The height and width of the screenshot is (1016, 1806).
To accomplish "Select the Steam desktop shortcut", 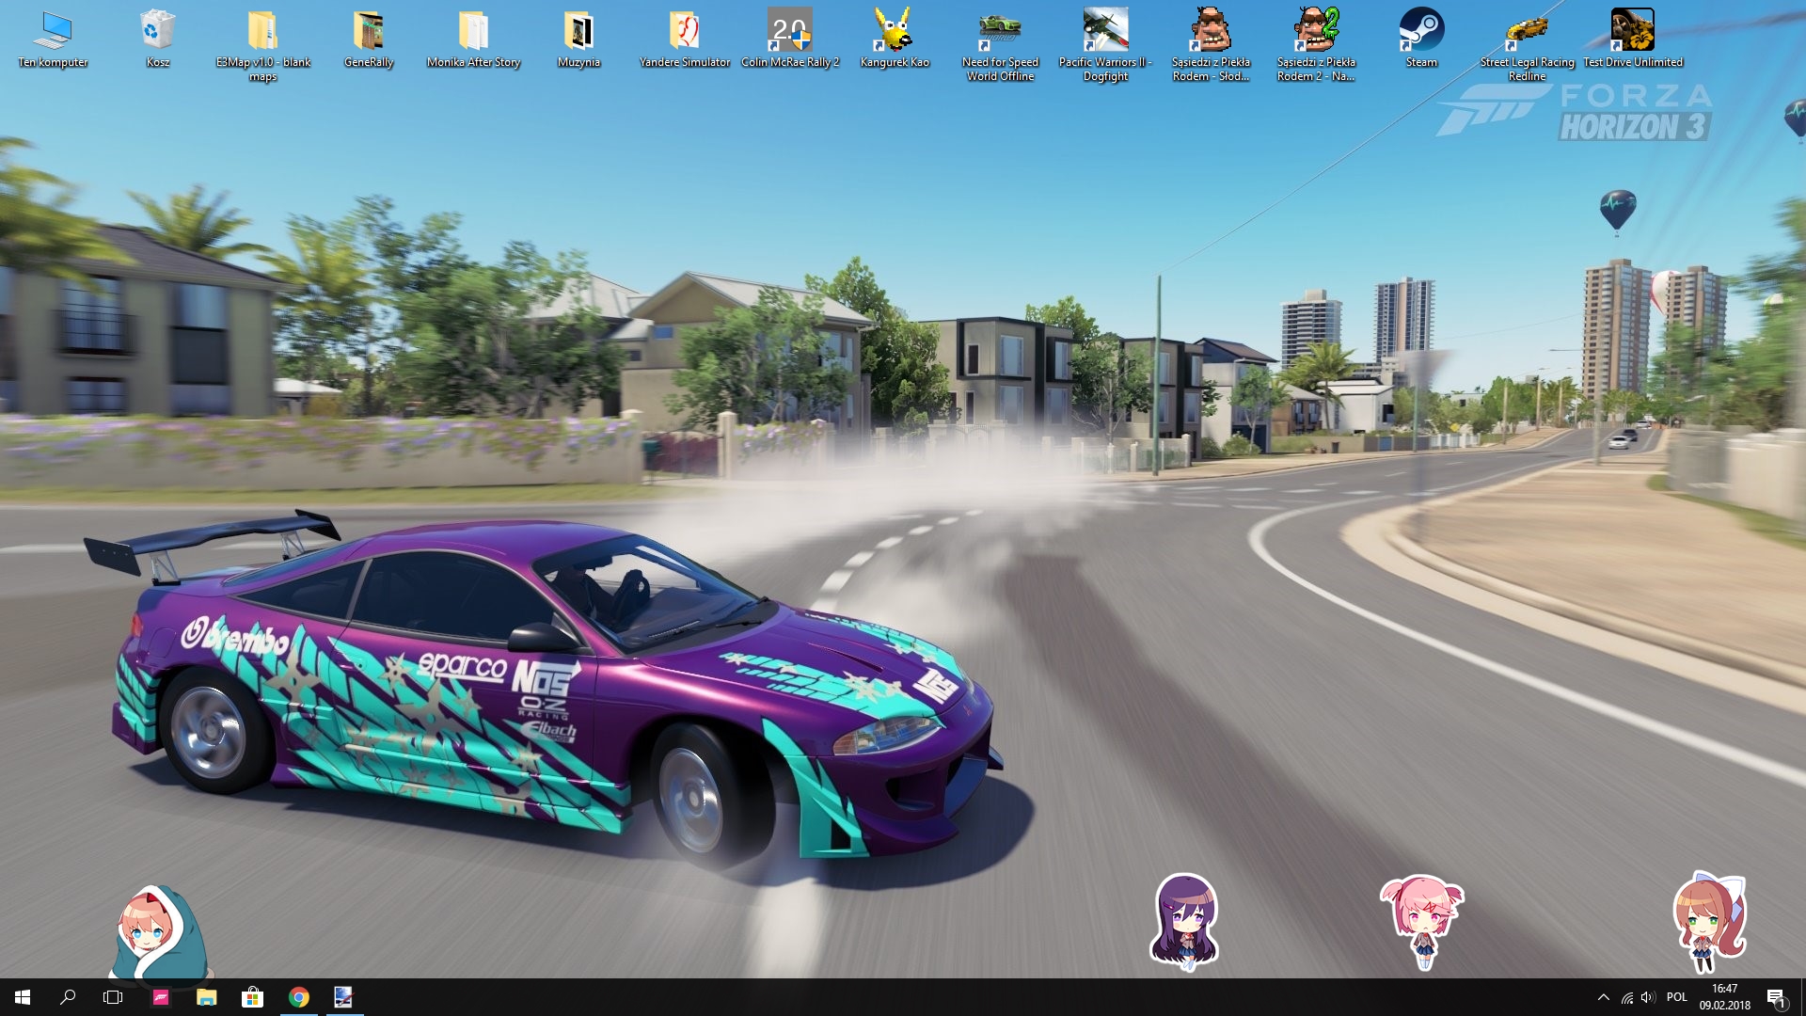I will 1421,39.
